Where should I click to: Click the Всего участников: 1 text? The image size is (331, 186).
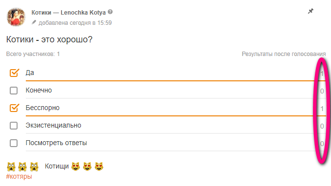[x=33, y=54]
